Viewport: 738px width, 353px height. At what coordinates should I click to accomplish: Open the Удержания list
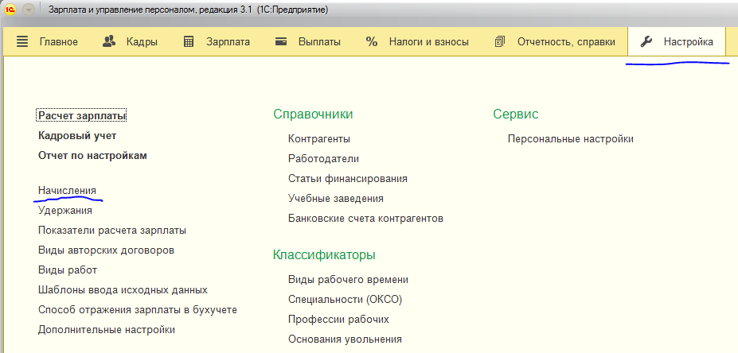point(65,210)
